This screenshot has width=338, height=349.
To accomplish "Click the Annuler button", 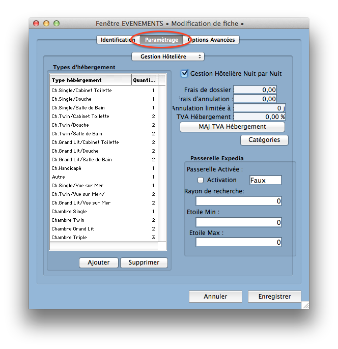I will coord(215,297).
